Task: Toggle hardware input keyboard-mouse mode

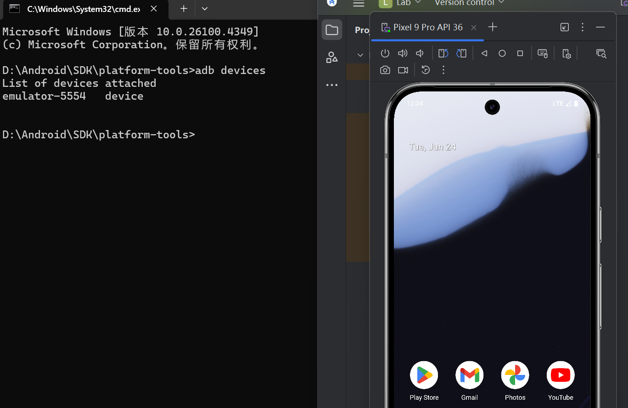Action: (x=542, y=53)
